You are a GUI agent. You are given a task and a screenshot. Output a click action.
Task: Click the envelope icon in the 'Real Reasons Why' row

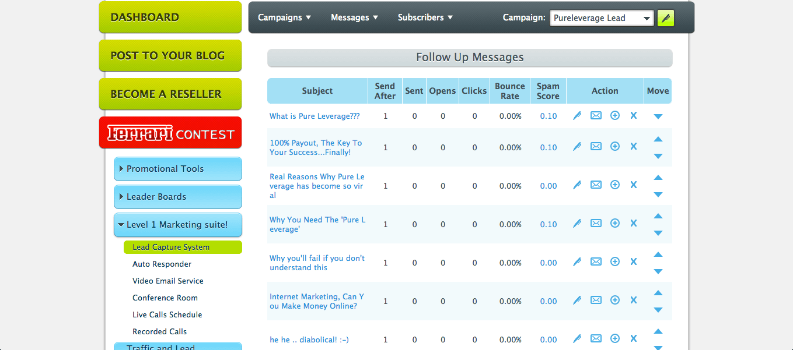pyautogui.click(x=596, y=185)
